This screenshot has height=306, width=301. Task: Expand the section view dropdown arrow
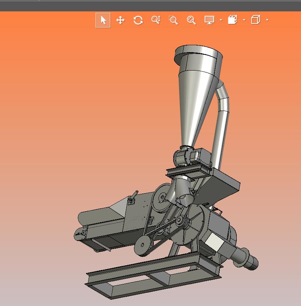pyautogui.click(x=244, y=20)
